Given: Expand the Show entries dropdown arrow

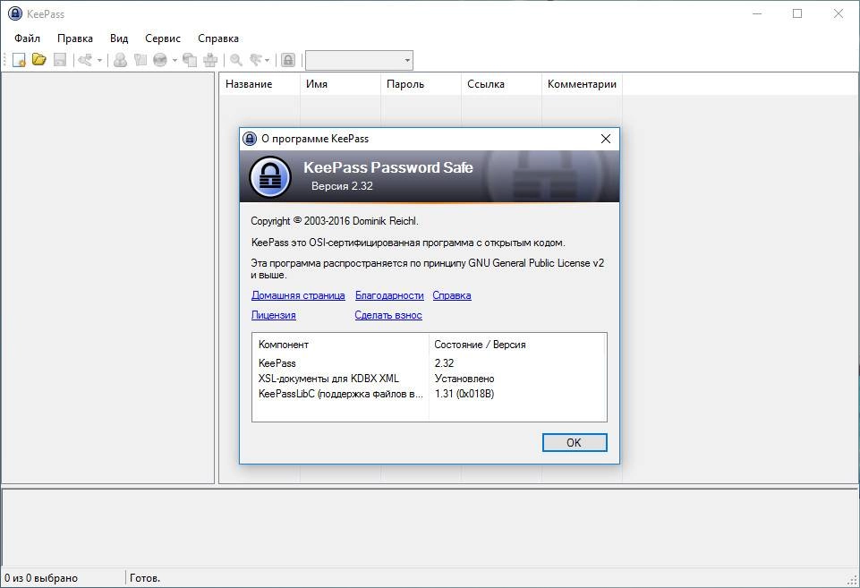Looking at the screenshot, I should [x=267, y=60].
